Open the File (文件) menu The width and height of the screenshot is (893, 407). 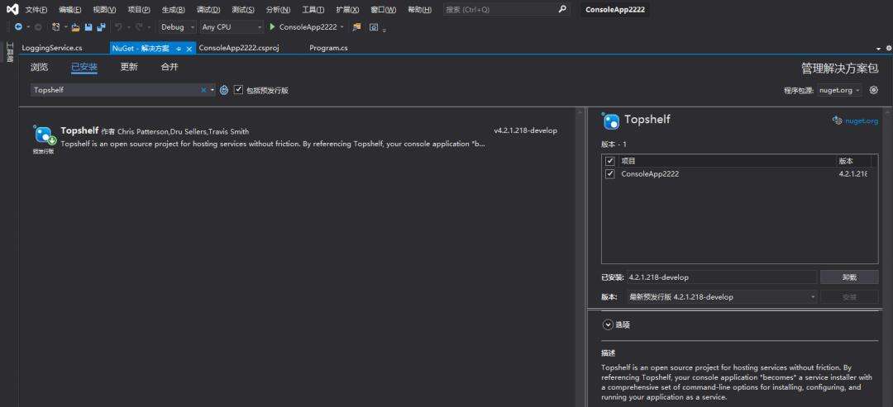pos(36,10)
